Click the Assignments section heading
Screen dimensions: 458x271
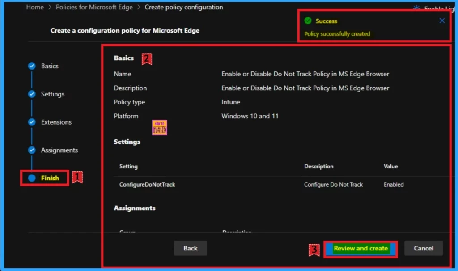tap(135, 208)
